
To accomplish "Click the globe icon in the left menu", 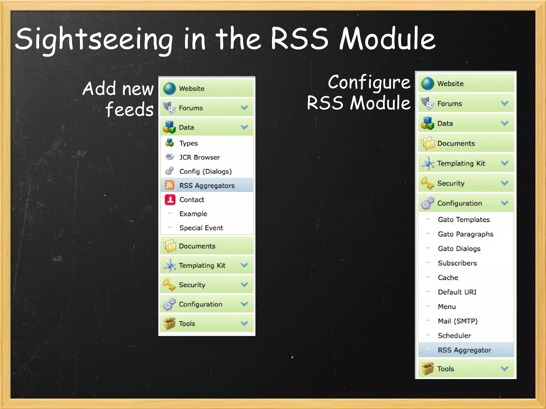I will (x=169, y=88).
